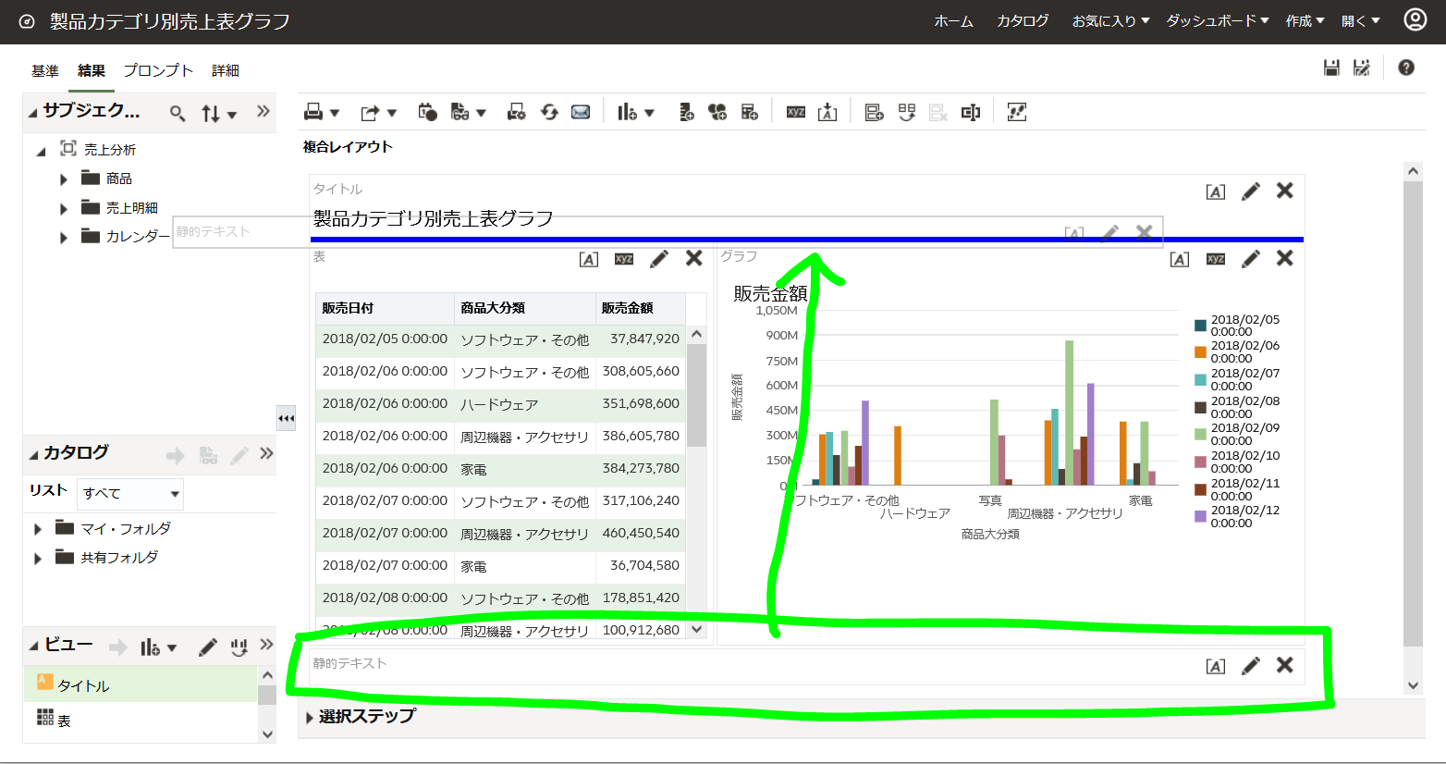This screenshot has height=764, width=1446.
Task: Click the table scroll down arrow
Action: (697, 630)
